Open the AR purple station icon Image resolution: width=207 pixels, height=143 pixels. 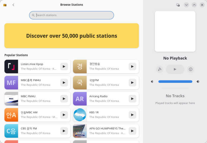[80, 99]
